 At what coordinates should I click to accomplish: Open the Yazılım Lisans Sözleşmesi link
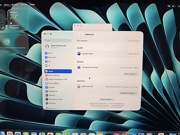98,103
